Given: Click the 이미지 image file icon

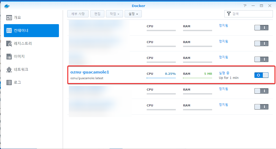Looking at the screenshot, I should pyautogui.click(x=9, y=57).
